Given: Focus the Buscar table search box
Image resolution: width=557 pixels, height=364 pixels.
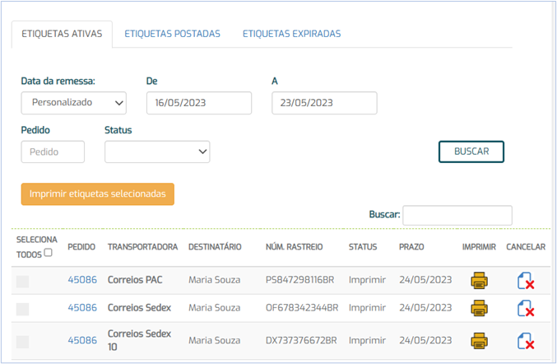Looking at the screenshot, I should point(457,215).
